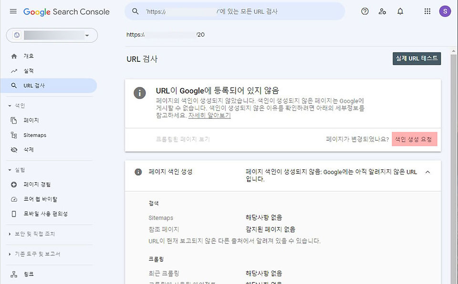Open the property selector dropdown
The width and height of the screenshot is (458, 284).
(52, 35)
